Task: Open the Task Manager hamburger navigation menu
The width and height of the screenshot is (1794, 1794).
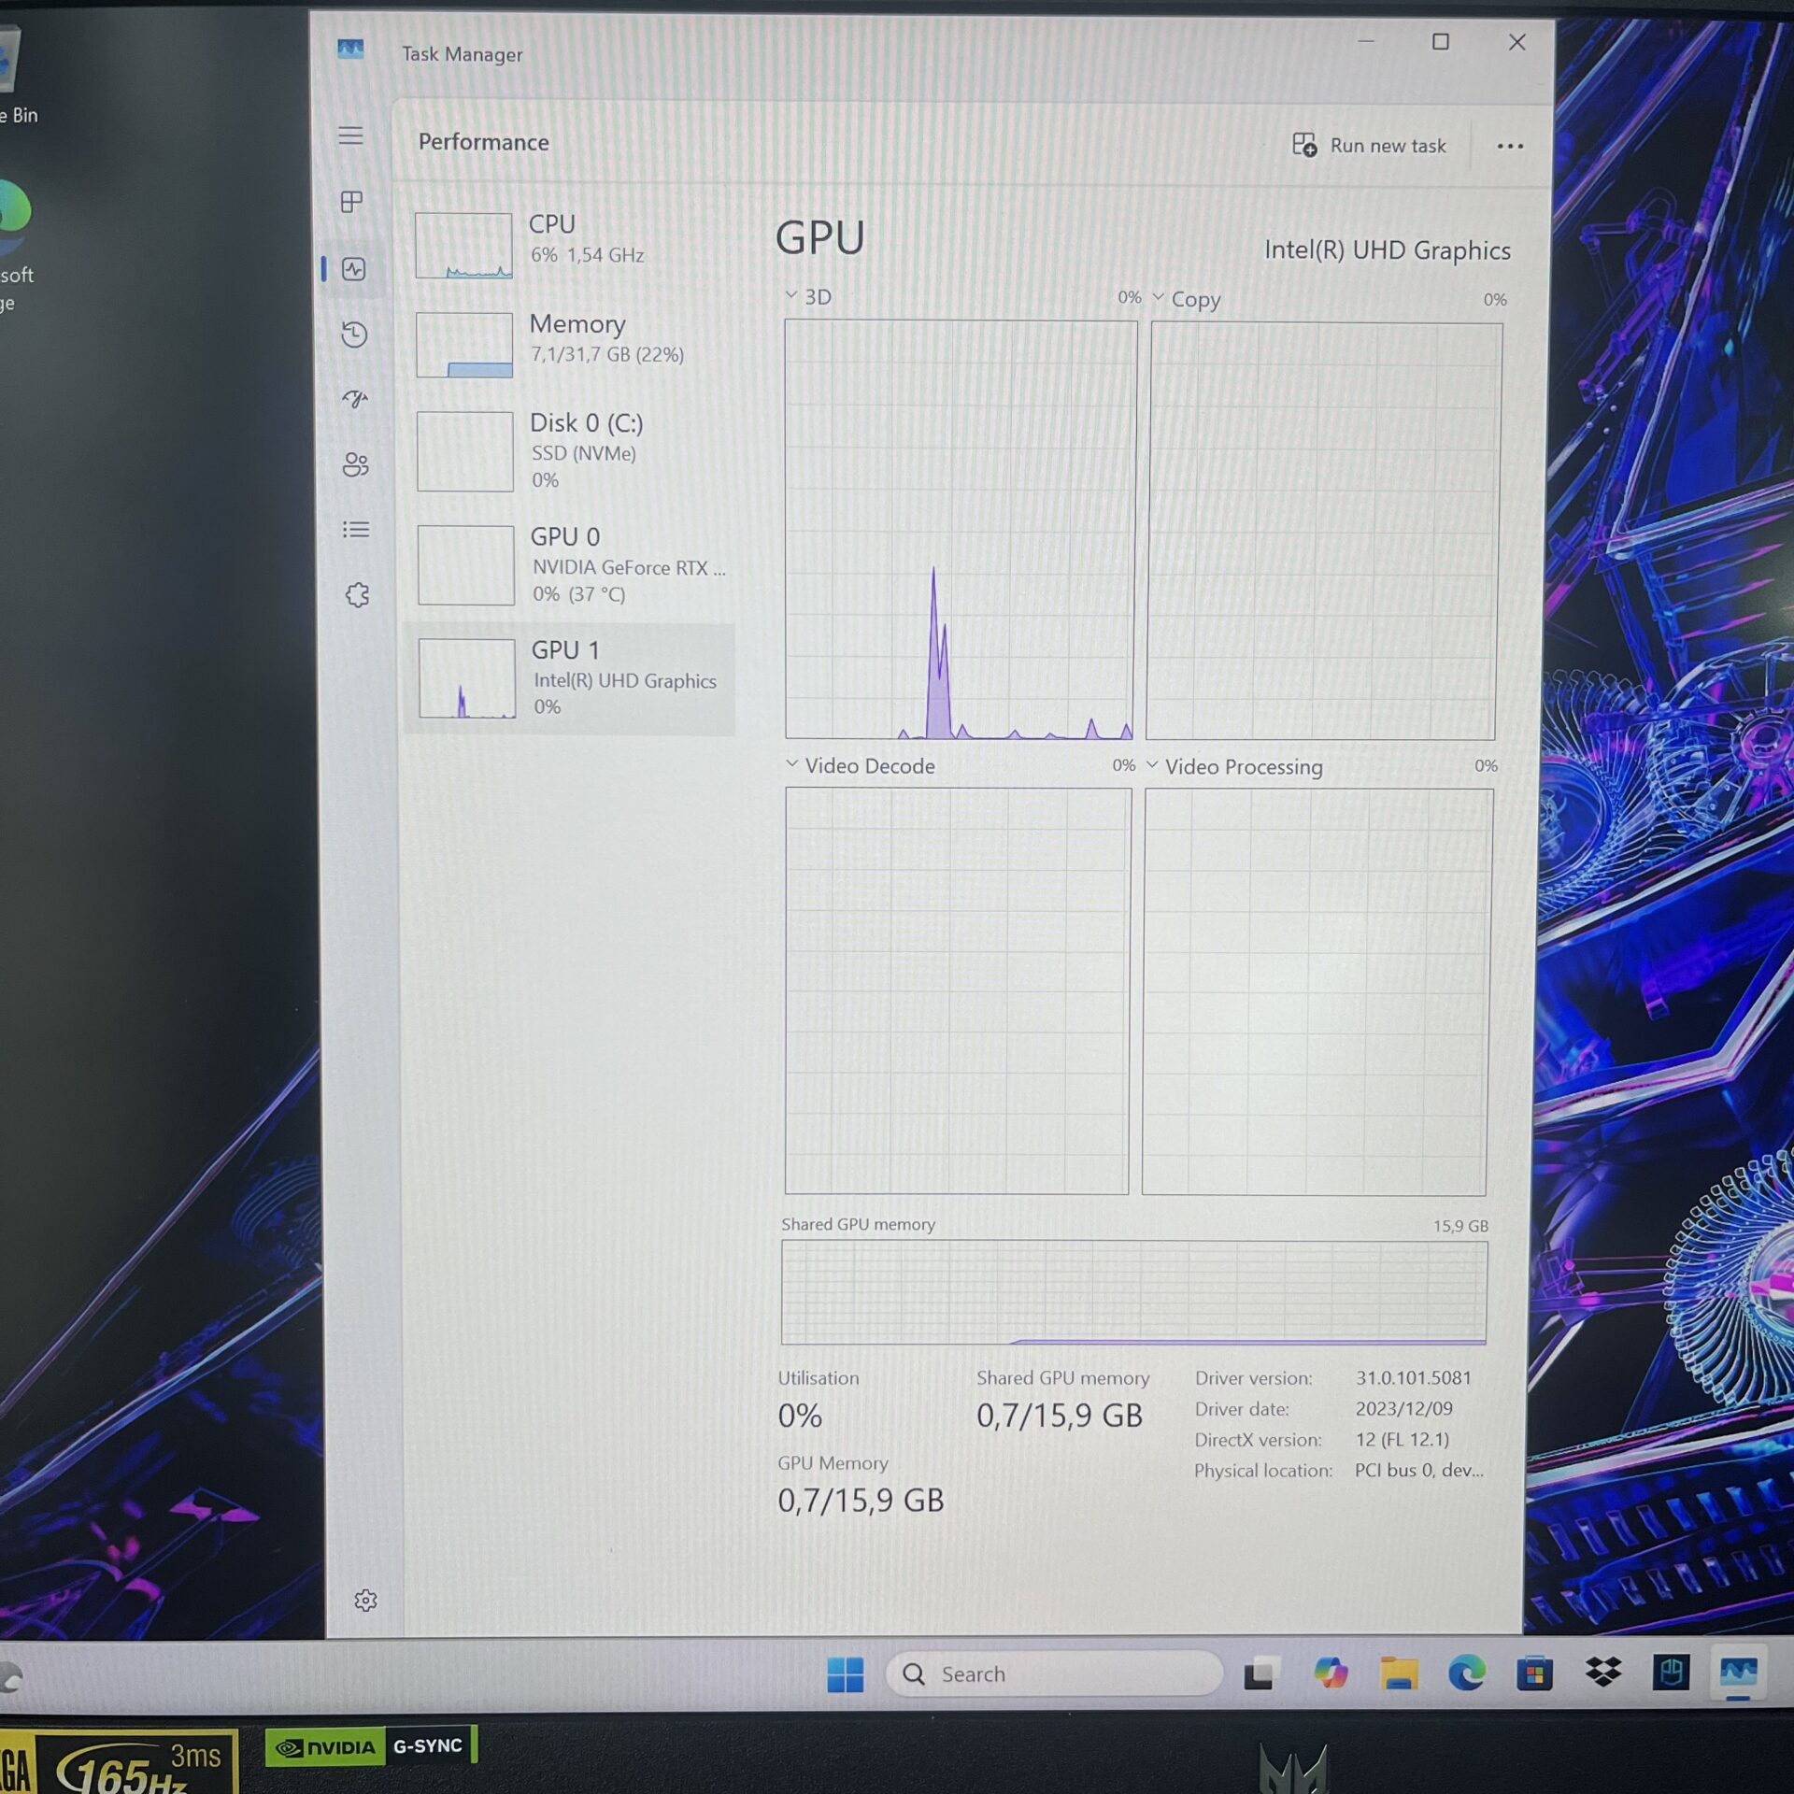Action: click(x=350, y=136)
